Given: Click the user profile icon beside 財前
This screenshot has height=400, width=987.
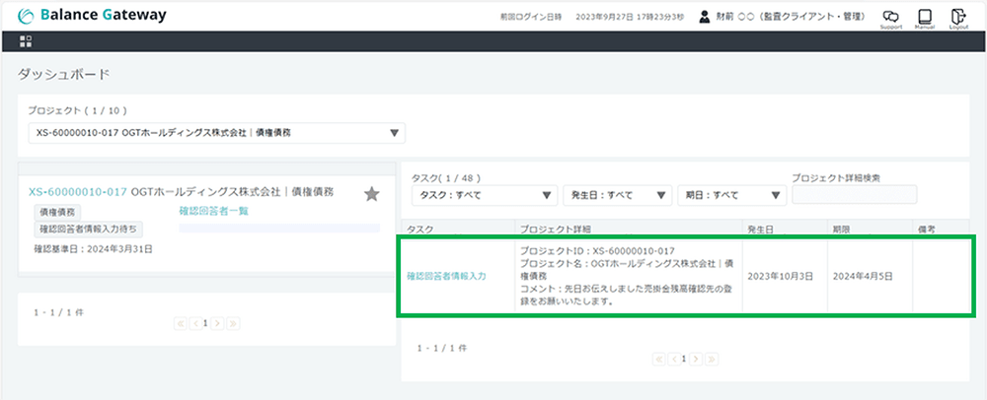Looking at the screenshot, I should tap(705, 17).
